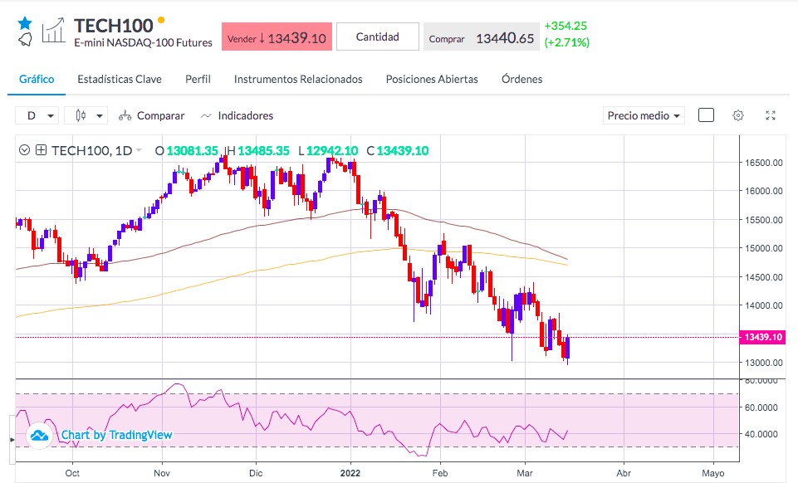Enter fullscreen chart mode
The width and height of the screenshot is (798, 483).
[x=771, y=115]
